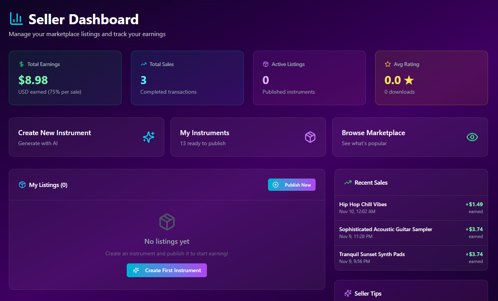Click the sparkles icon in Seller Tips header
The image size is (498, 301).
348,293
